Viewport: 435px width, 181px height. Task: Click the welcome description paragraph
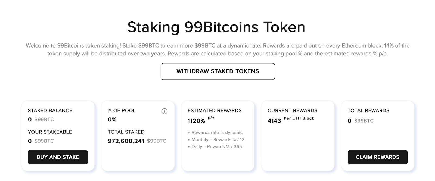coord(217,50)
